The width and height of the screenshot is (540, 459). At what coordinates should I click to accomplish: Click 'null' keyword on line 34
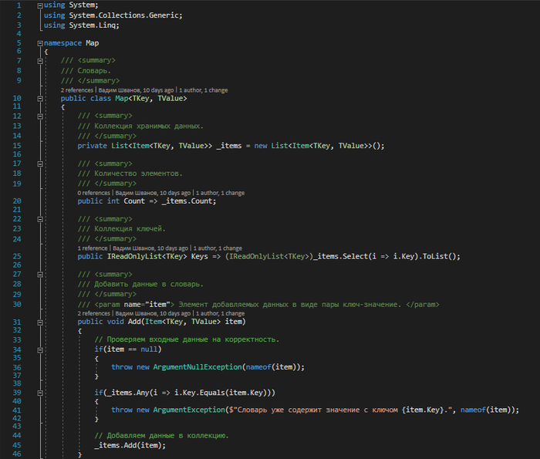click(x=149, y=349)
